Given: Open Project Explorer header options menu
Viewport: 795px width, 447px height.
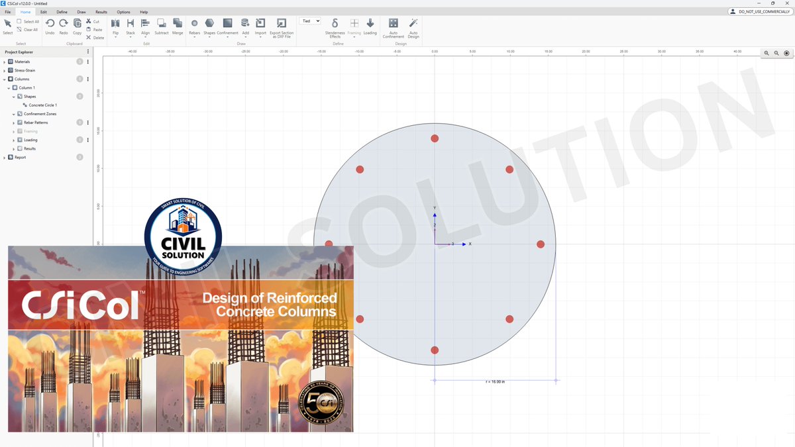Looking at the screenshot, I should pos(88,52).
